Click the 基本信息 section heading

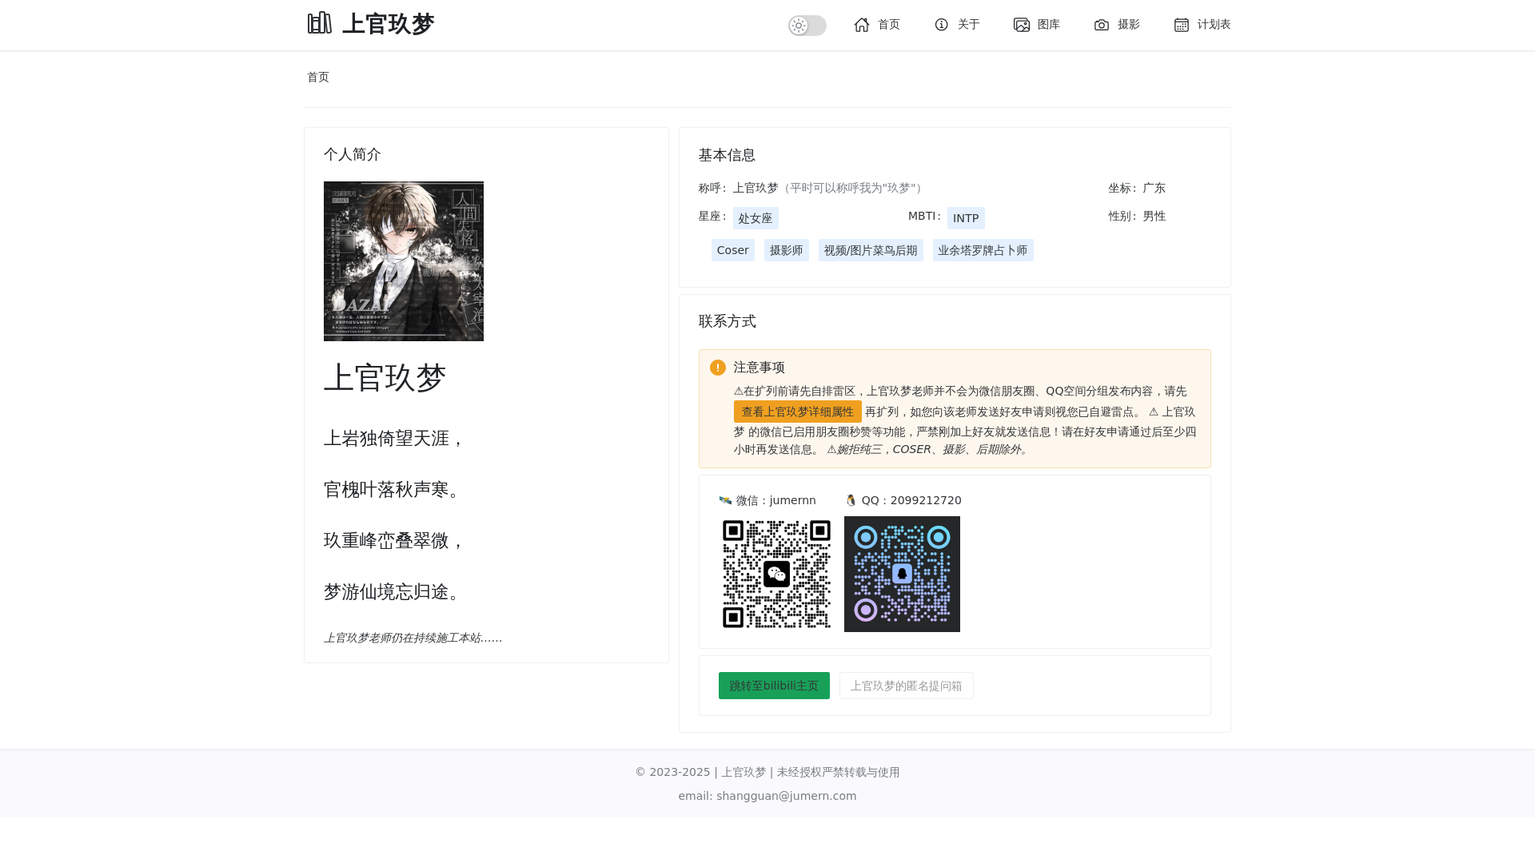(x=727, y=155)
